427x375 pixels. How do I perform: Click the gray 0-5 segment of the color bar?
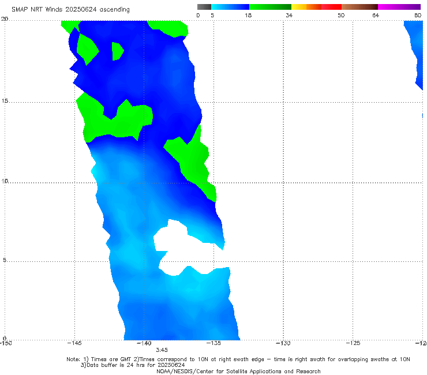pos(204,7)
